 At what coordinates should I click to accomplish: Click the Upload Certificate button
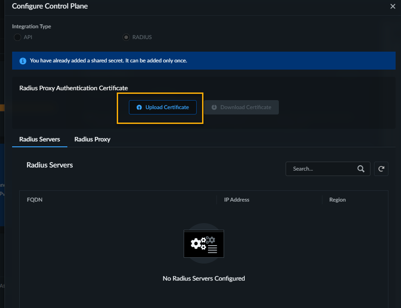(x=163, y=107)
